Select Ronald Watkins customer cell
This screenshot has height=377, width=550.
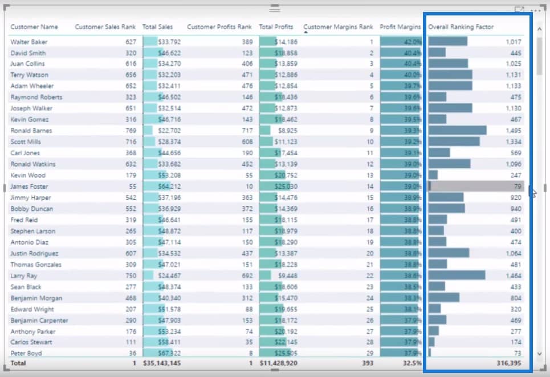[x=32, y=164]
